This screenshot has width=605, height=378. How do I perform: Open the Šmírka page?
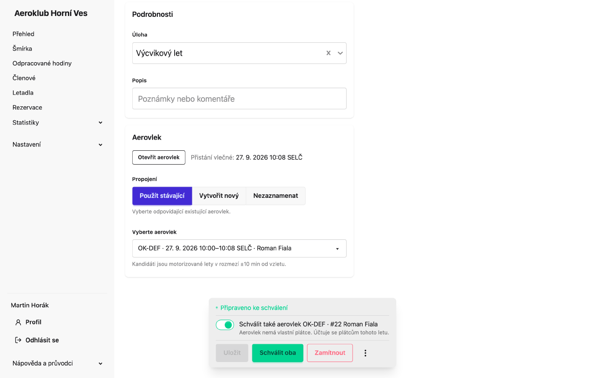point(22,48)
